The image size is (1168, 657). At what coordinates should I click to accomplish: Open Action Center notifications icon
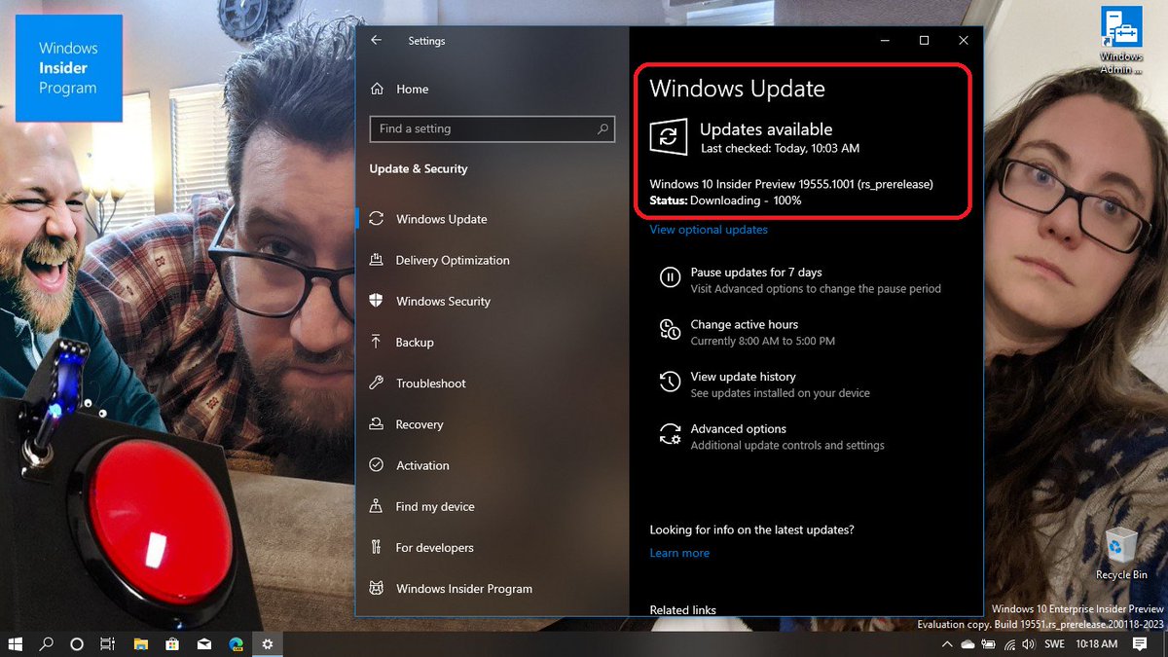point(1141,644)
